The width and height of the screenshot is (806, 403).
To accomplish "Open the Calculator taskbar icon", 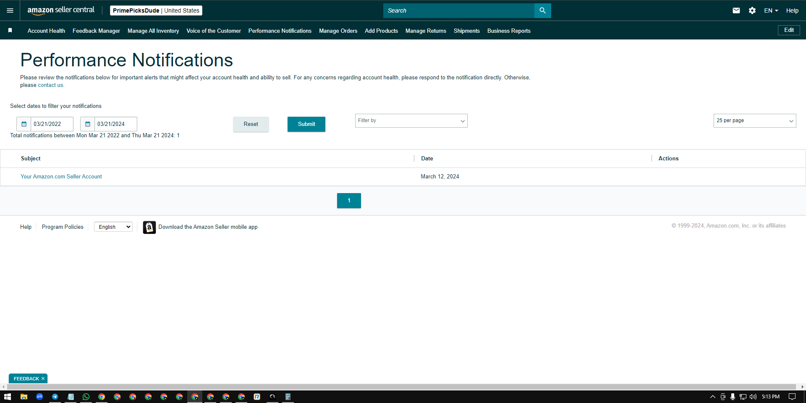I will click(x=288, y=397).
